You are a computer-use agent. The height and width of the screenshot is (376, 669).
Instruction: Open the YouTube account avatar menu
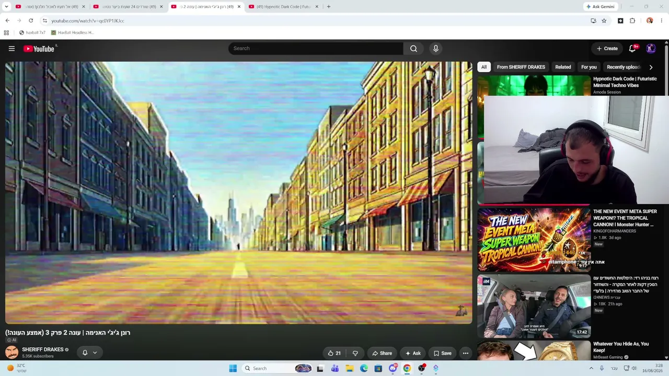(651, 49)
